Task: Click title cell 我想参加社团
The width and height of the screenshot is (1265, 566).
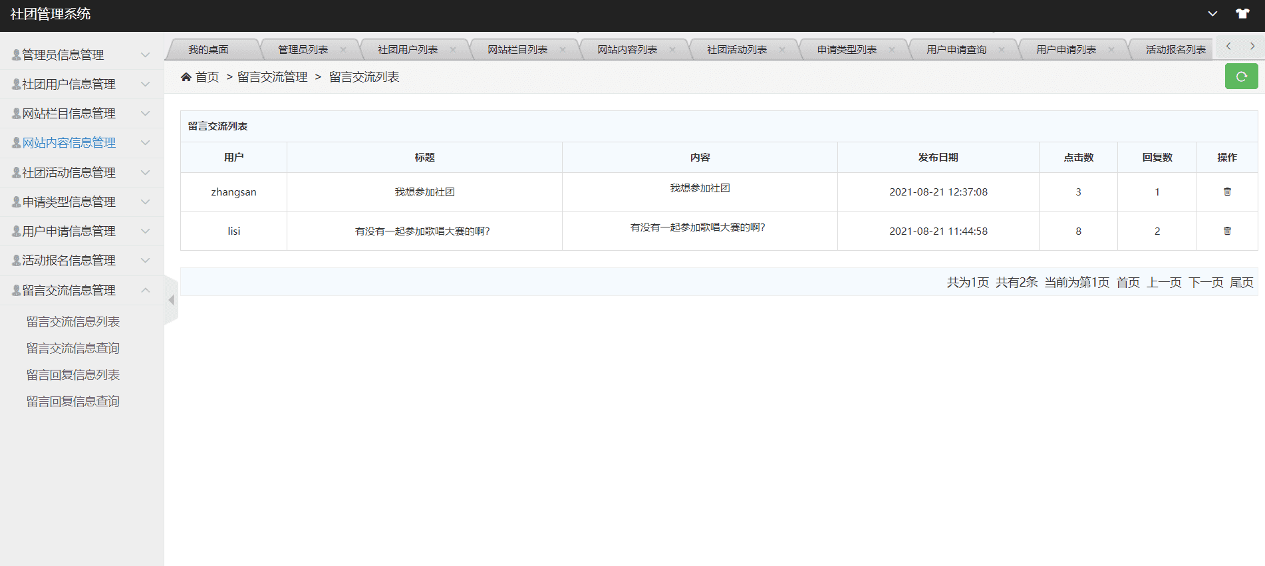Action: (x=424, y=192)
